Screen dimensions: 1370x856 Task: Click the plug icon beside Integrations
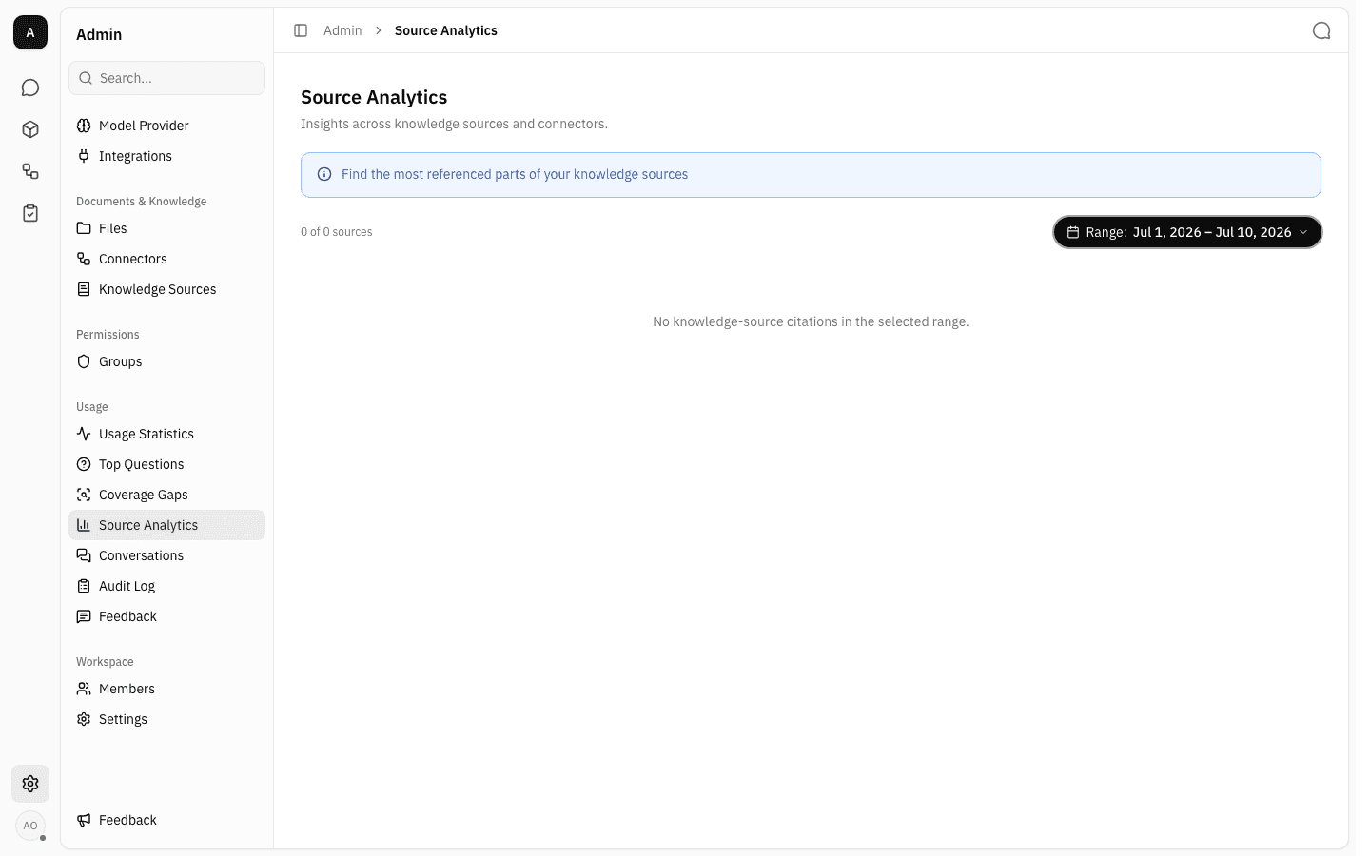[84, 156]
